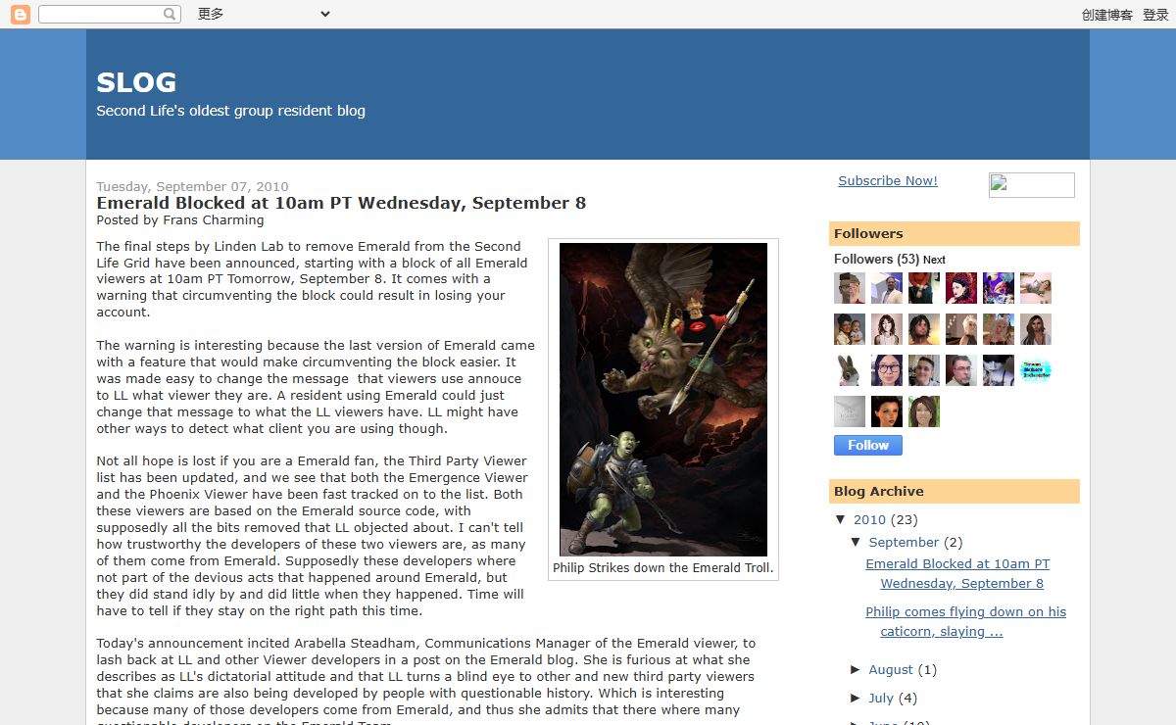
Task: Click tagline Second Life's oldest group resident blog
Action: pyautogui.click(x=230, y=111)
